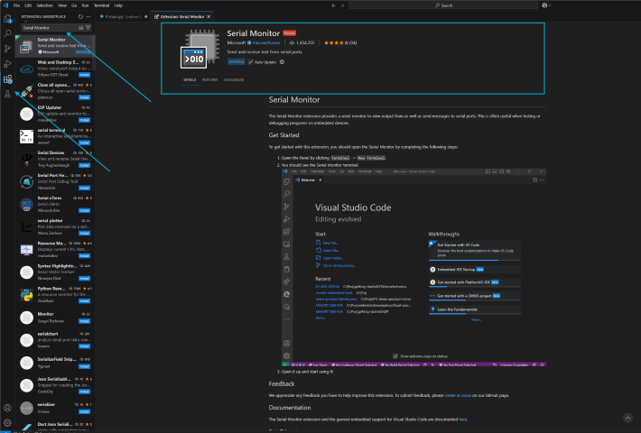
Task: Go forward with the navigation arrow
Action: point(342,5)
